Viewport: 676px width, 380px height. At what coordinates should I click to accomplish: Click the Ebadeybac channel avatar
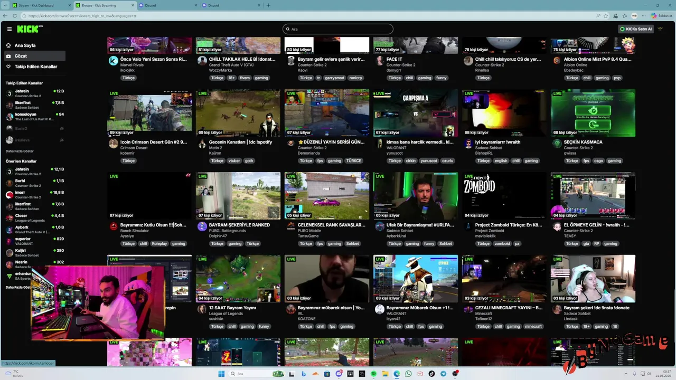tap(557, 61)
